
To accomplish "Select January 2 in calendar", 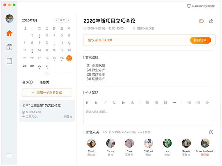I will pyautogui.click(x=40, y=35).
